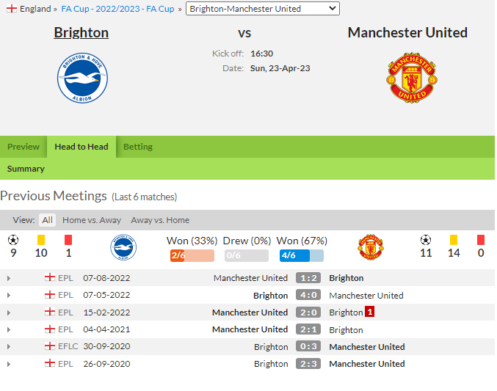This screenshot has height=391, width=497.
Task: Click Brighton's goals football icon above 9
Action: 13,240
